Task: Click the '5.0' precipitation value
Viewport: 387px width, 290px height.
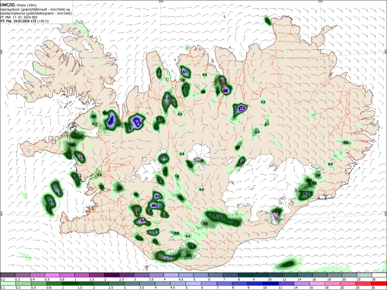Action: pos(153,232)
